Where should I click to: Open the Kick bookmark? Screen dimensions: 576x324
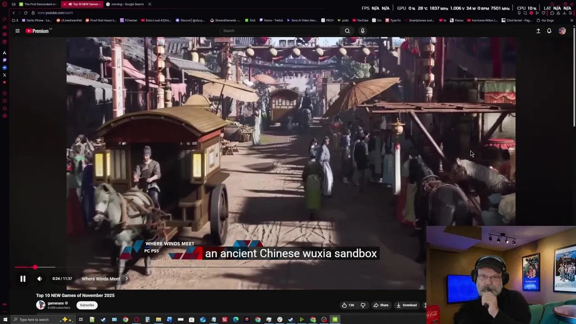[x=250, y=20]
